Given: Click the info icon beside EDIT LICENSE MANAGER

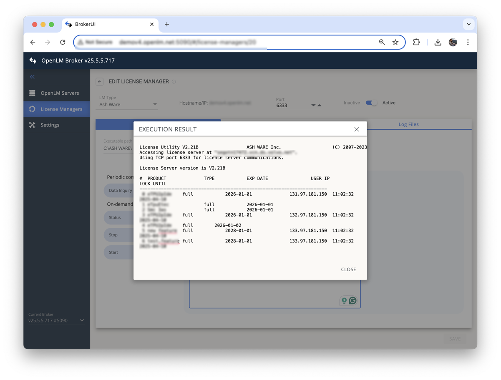Looking at the screenshot, I should click(x=174, y=81).
